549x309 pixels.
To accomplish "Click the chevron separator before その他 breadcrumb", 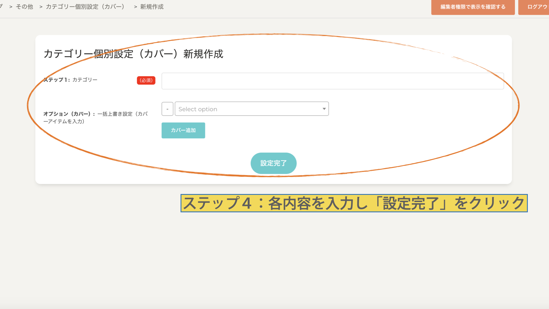I will point(11,7).
